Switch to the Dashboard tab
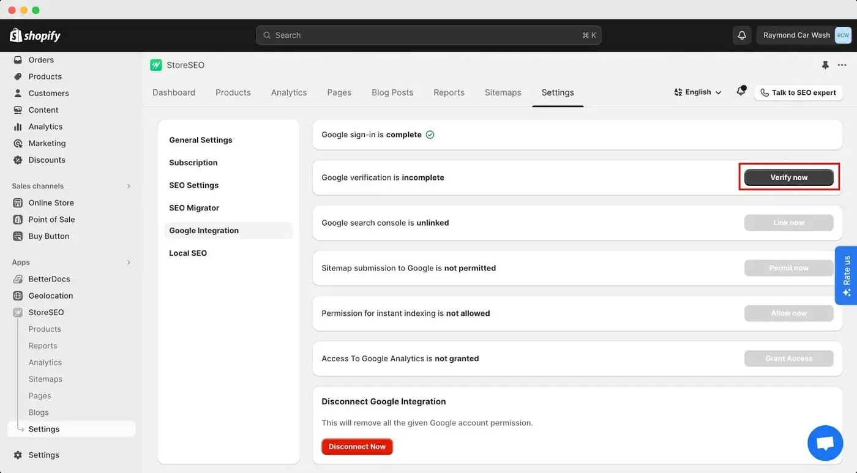This screenshot has height=473, width=857. pos(174,92)
